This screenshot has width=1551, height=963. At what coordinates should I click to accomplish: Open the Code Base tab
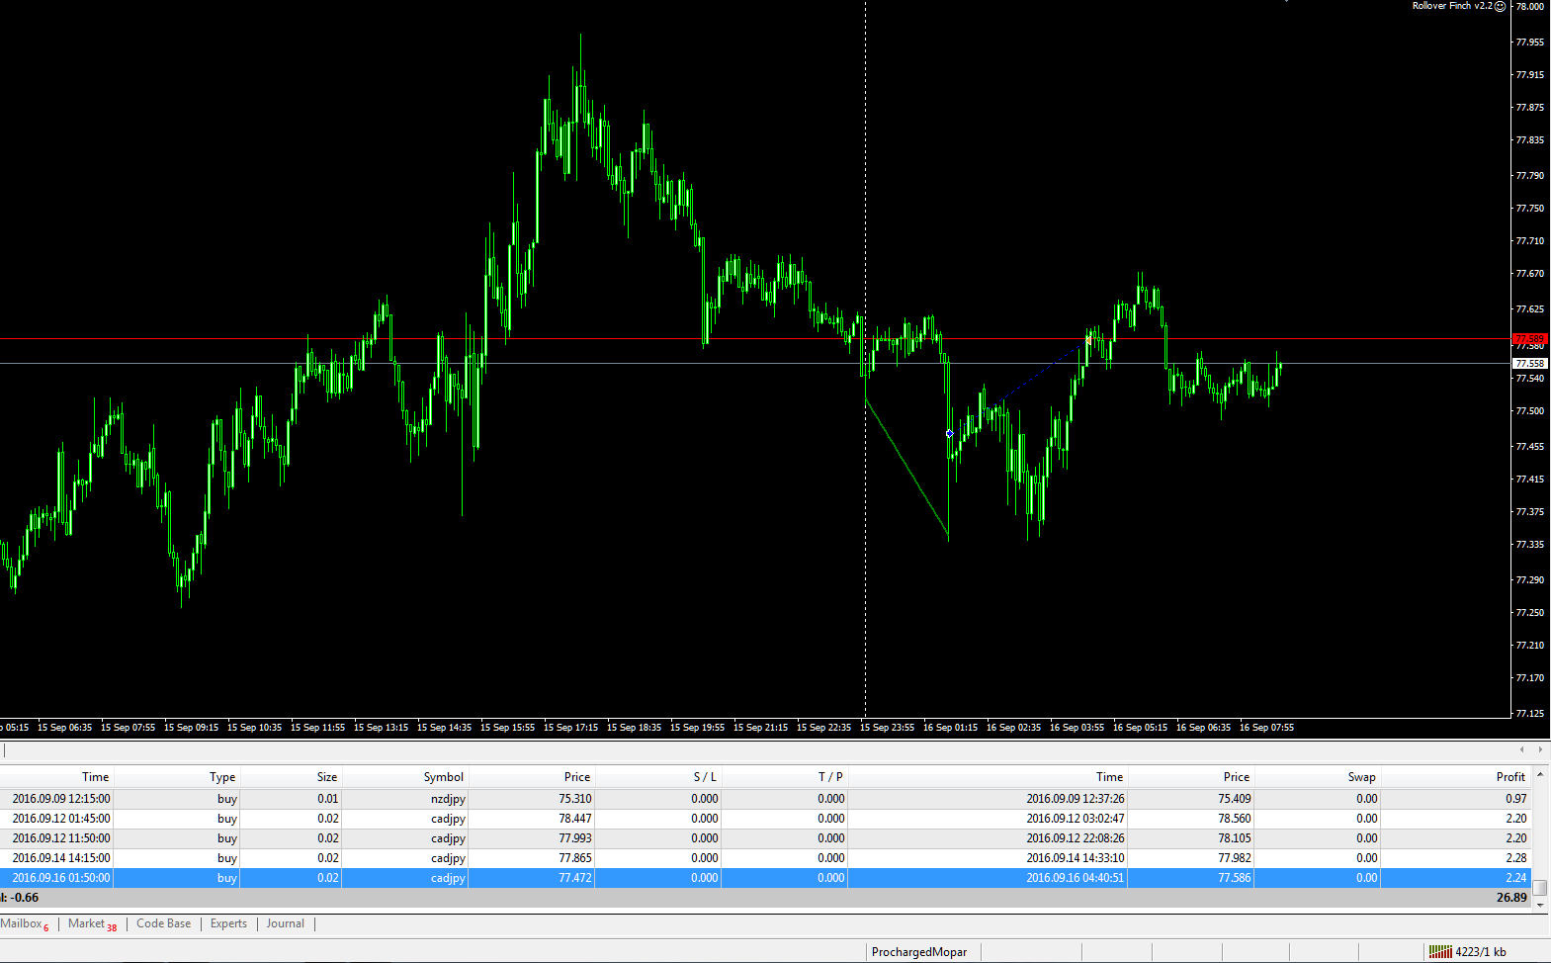(x=164, y=923)
